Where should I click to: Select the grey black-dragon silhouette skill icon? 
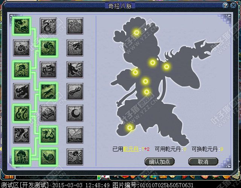(x=75, y=70)
